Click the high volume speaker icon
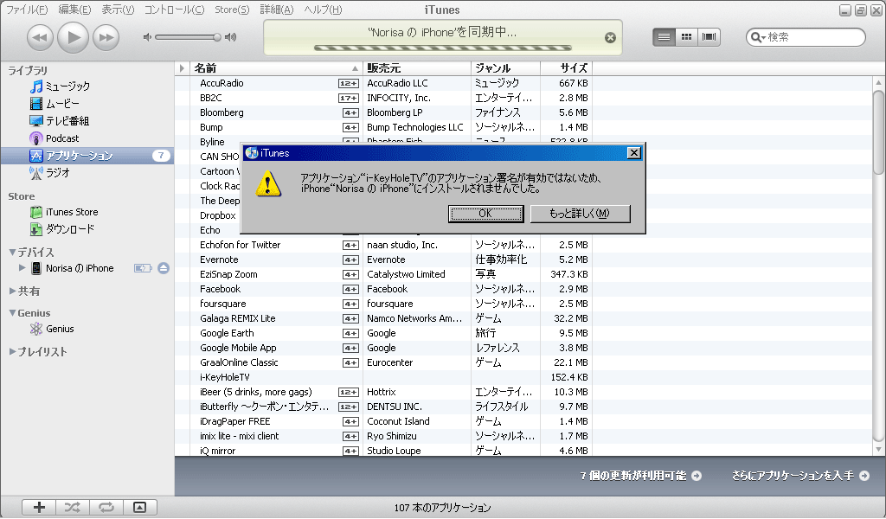 (230, 37)
